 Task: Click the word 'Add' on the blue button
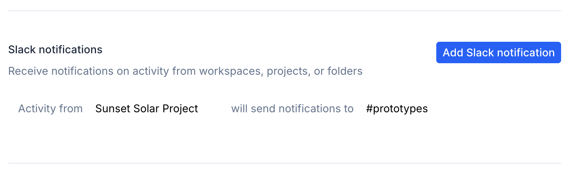[x=453, y=52]
